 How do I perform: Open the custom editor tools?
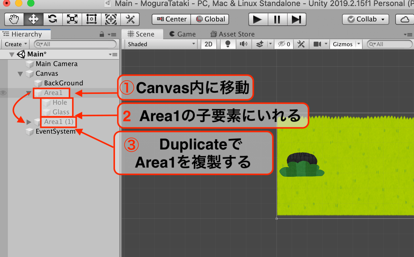[130, 19]
